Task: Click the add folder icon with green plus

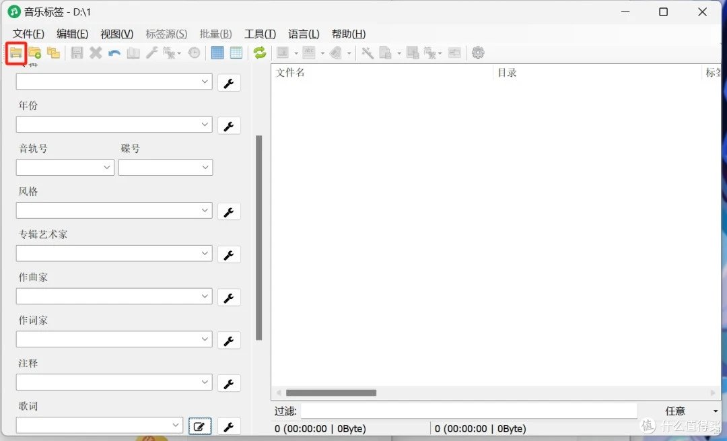Action: (x=35, y=53)
